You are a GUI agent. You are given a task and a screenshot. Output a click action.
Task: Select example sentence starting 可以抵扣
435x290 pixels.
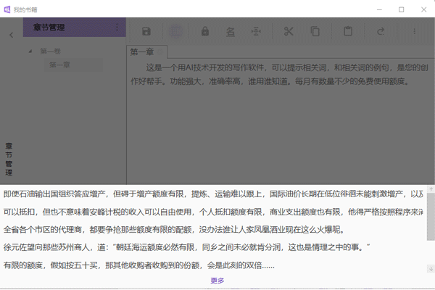point(213,212)
